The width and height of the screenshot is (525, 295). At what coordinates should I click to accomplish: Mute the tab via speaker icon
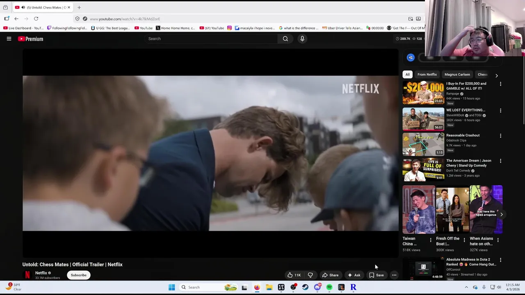23,7
